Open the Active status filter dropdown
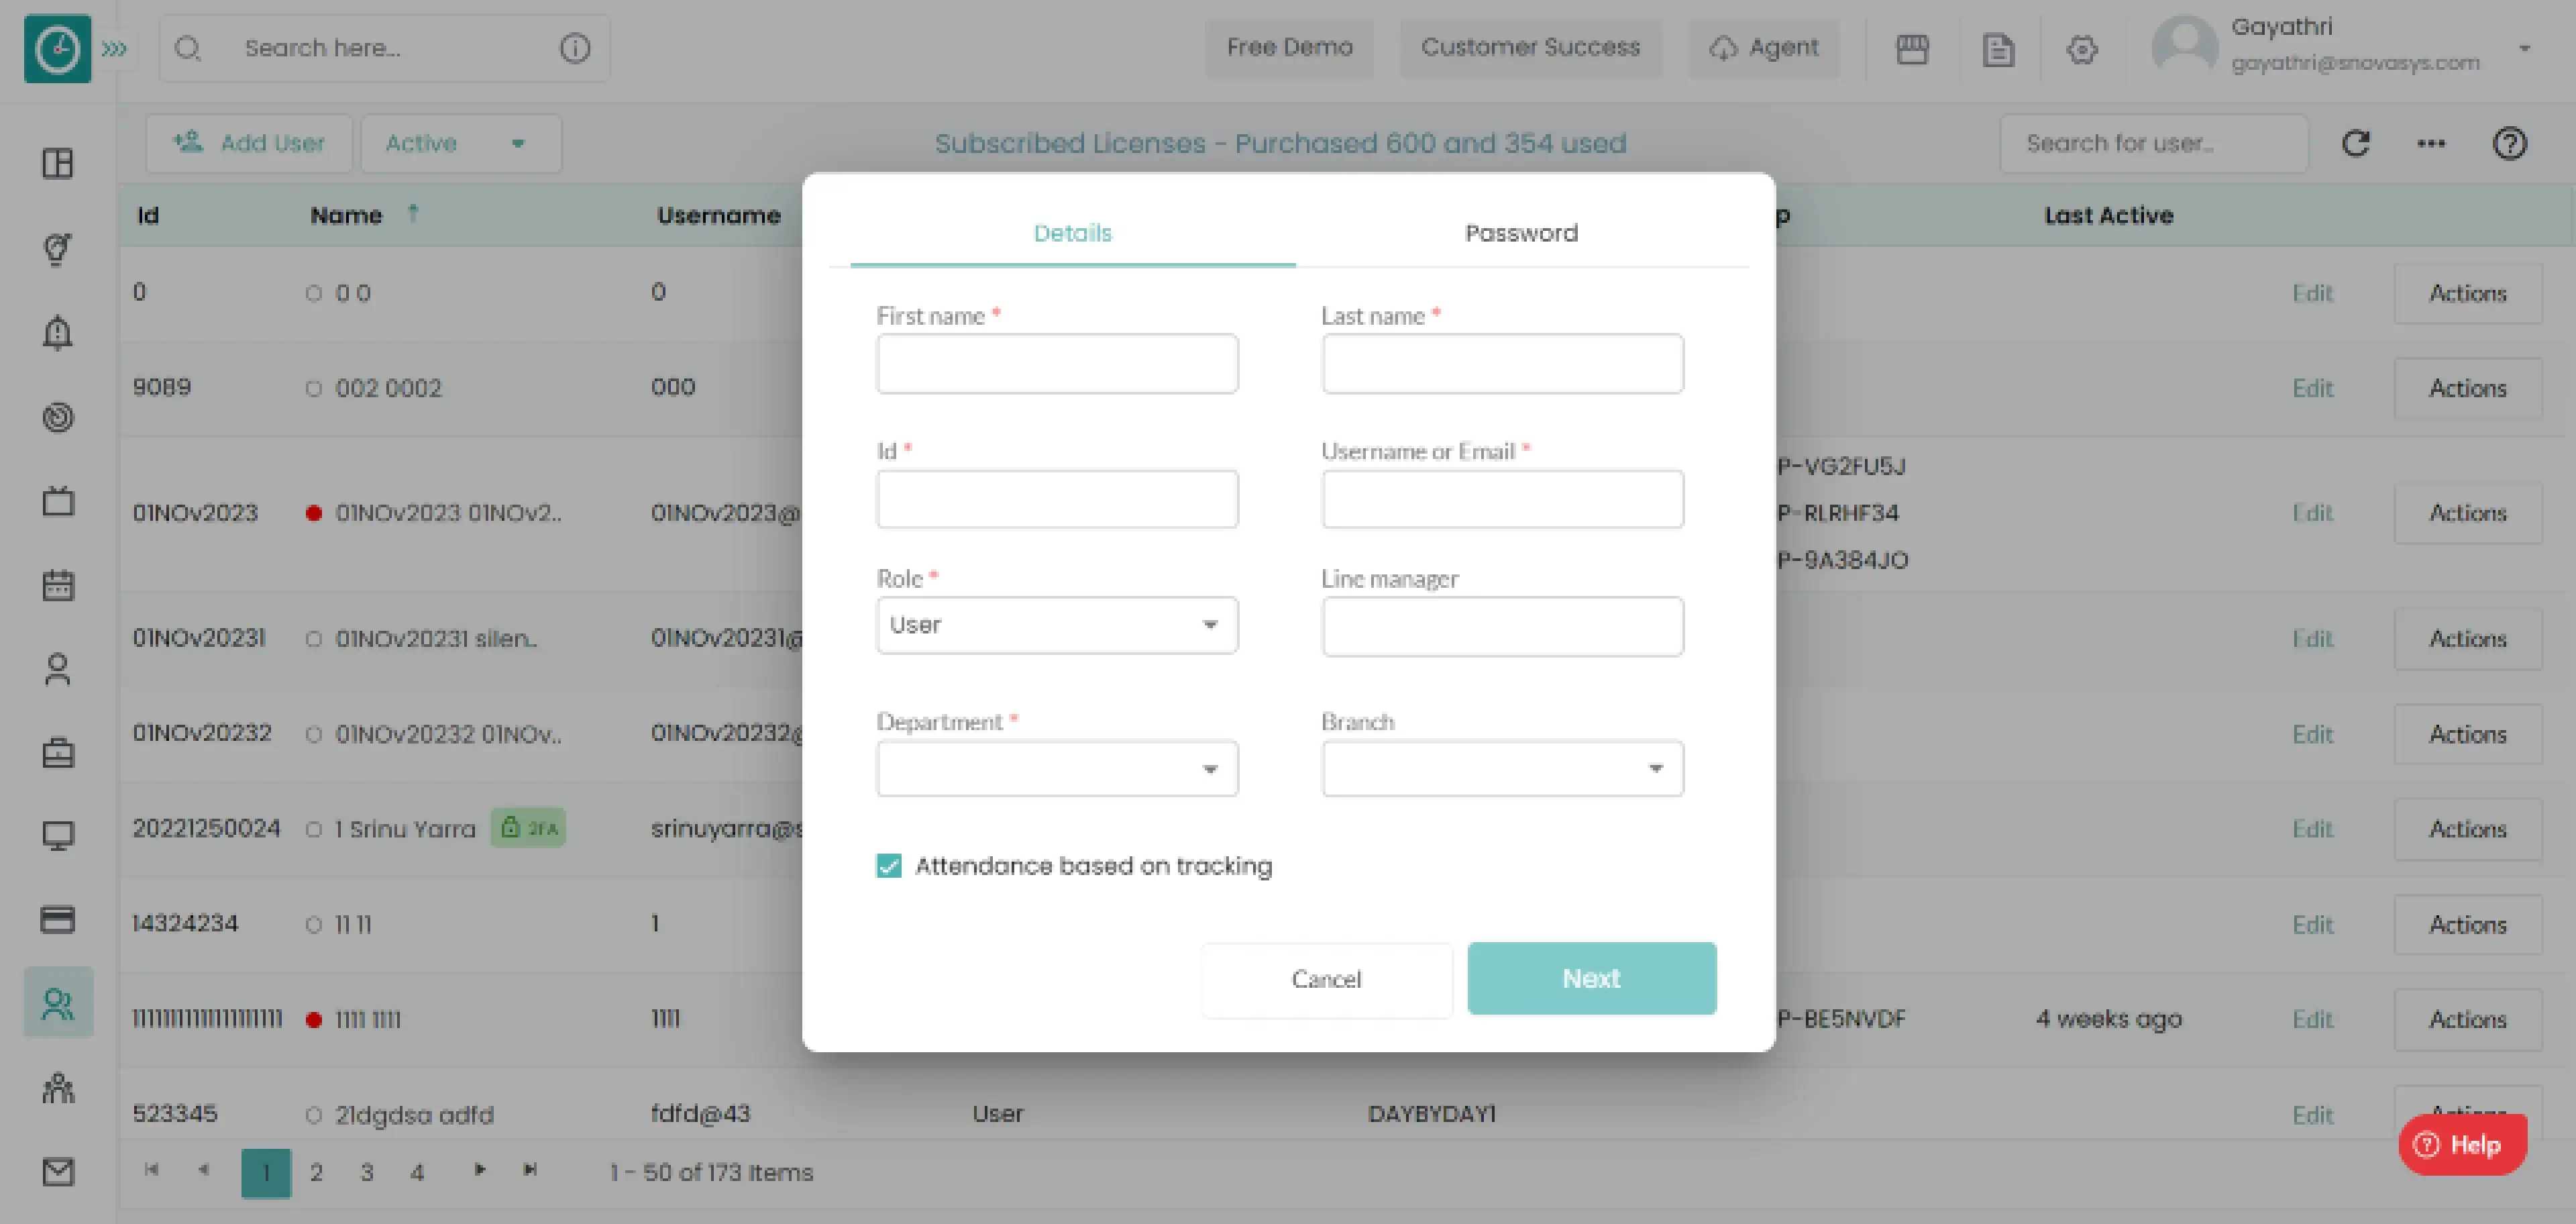 coord(460,144)
